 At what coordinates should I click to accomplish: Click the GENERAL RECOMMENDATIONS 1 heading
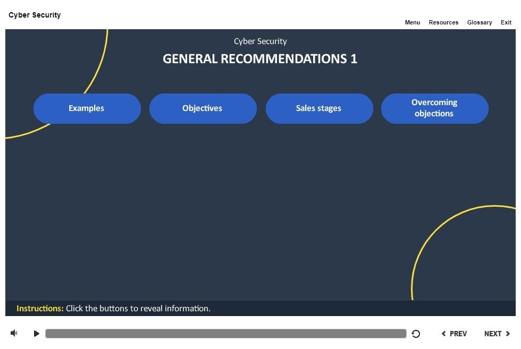(x=260, y=59)
